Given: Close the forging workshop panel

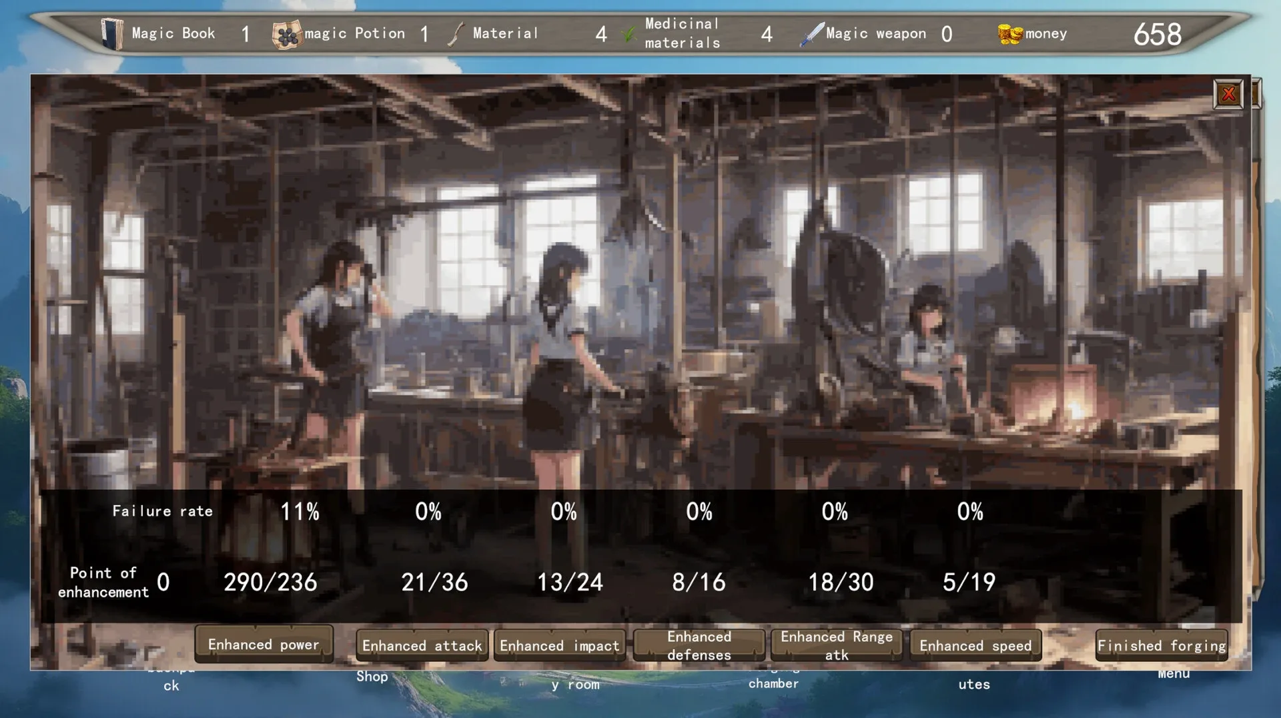Looking at the screenshot, I should tap(1228, 94).
